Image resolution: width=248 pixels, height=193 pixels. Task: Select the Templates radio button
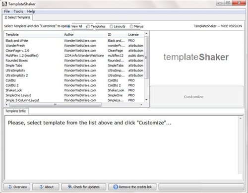pos(88,26)
